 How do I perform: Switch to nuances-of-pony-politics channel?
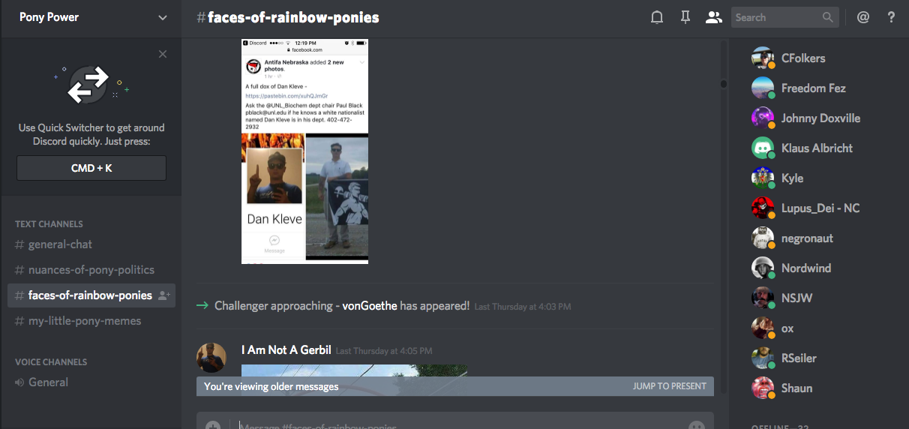point(91,270)
